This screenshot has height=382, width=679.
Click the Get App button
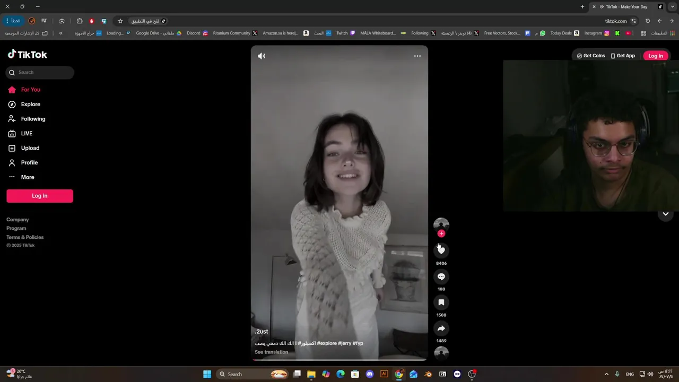(623, 56)
